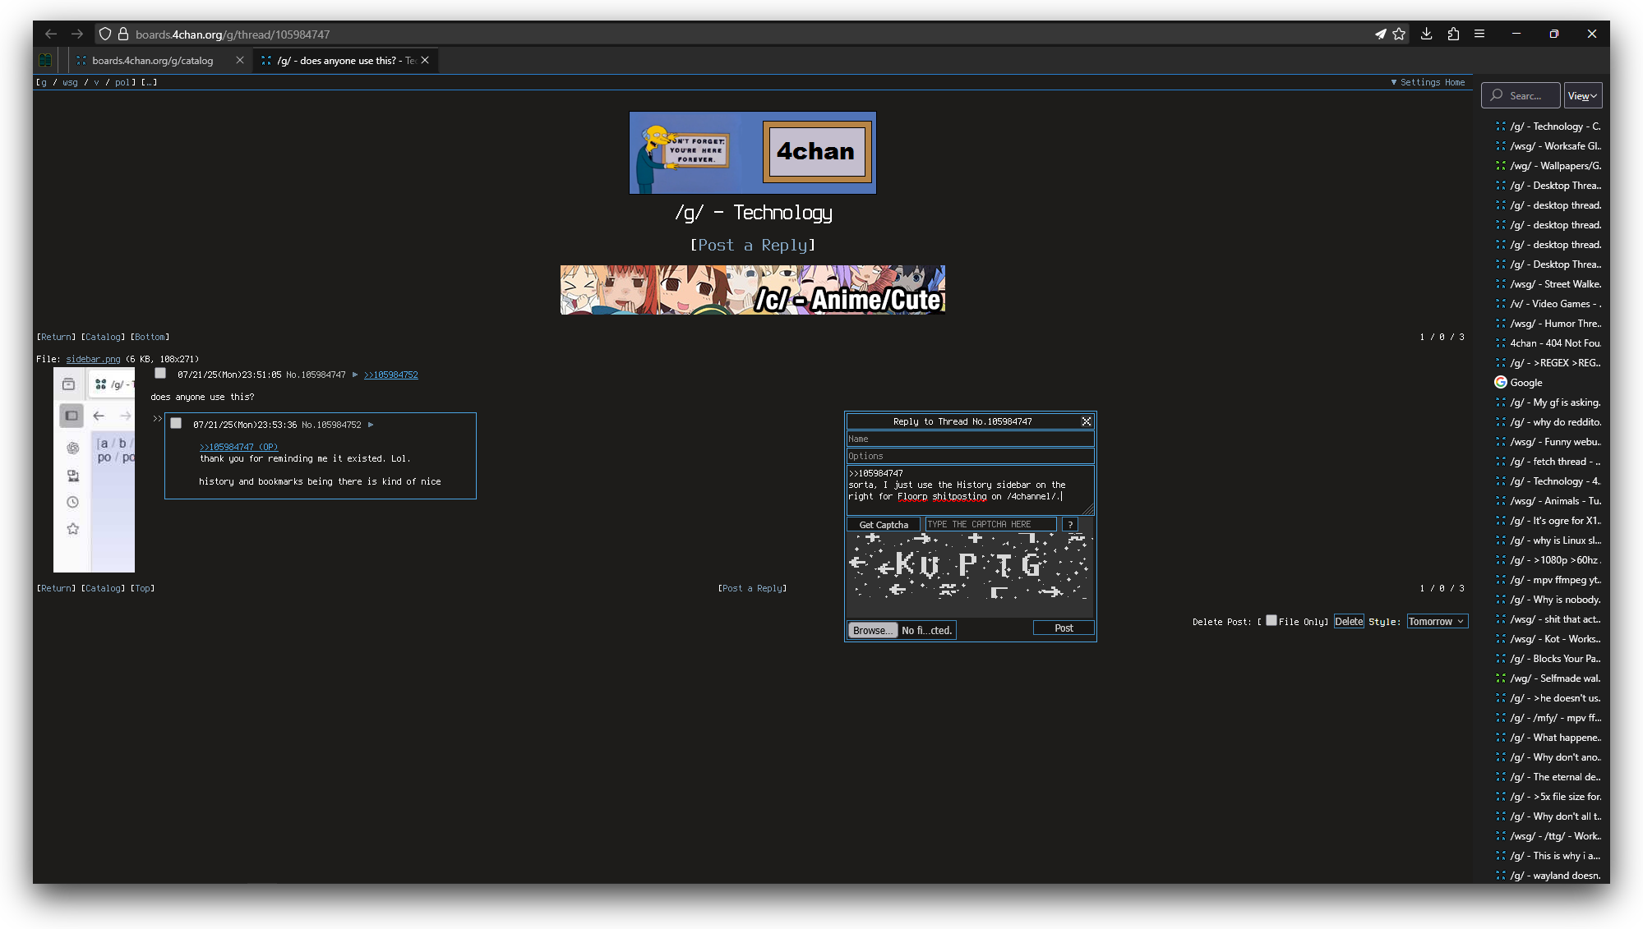Open the View dropdown in sidebar
Screen dimensions: 1643x929
pos(1583,95)
